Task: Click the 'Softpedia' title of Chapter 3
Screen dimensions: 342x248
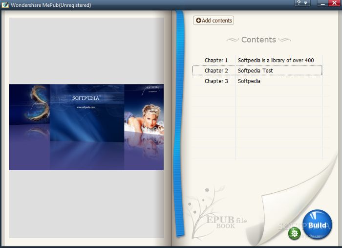Action: tap(249, 81)
